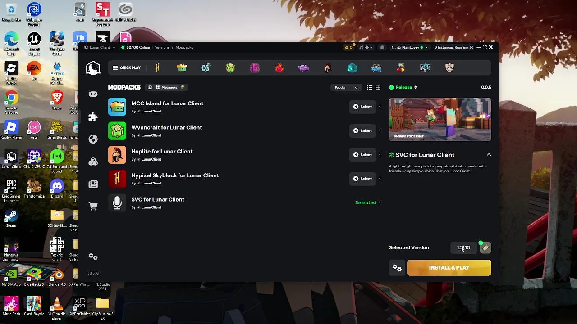This screenshot has height=324, width=577.
Task: Click the tag icon next to version
Action: (x=485, y=247)
